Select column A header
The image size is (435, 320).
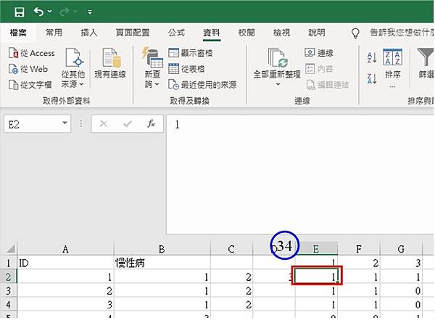[65, 249]
